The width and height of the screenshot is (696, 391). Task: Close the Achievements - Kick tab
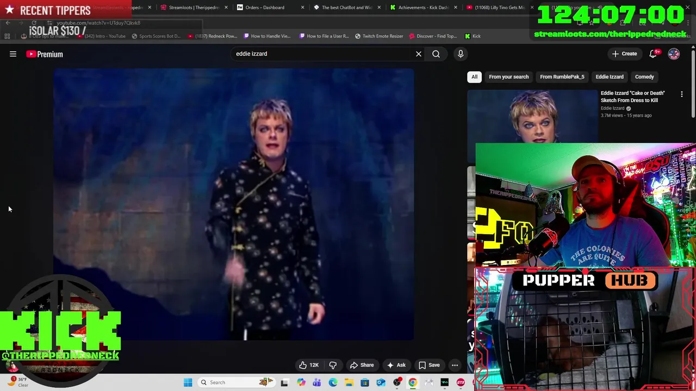point(455,8)
